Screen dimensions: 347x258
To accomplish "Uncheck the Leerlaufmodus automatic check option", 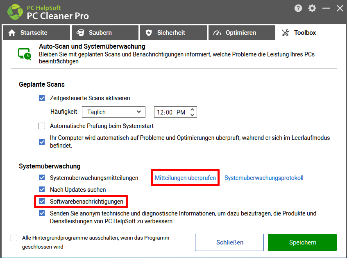I will tap(42, 142).
